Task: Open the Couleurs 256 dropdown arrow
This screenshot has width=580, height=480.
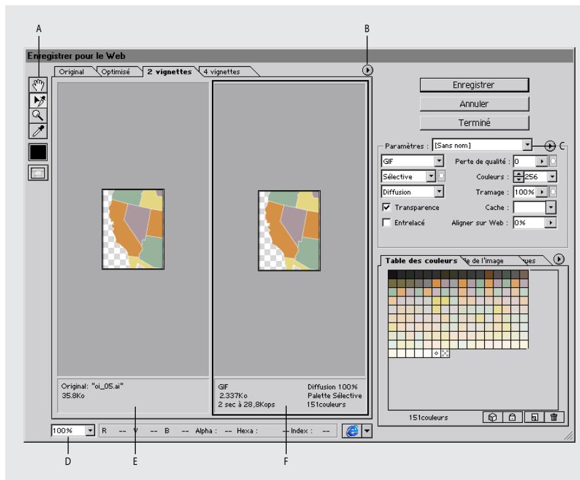Action: (552, 176)
